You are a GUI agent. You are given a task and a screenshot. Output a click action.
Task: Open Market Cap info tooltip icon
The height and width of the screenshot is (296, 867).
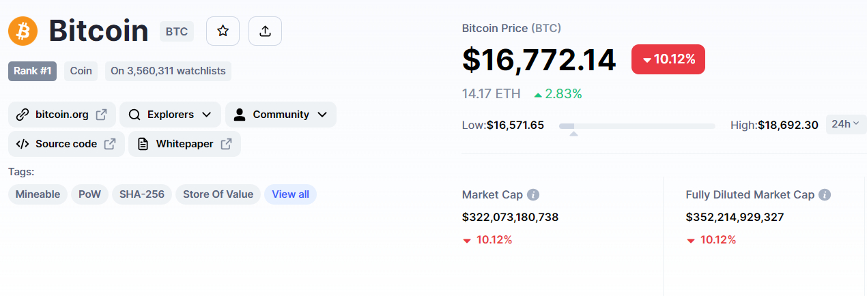click(533, 195)
